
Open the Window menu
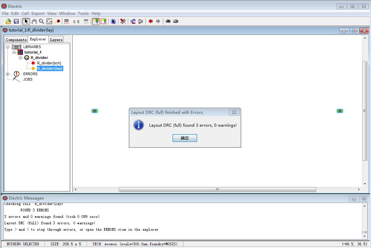click(67, 14)
